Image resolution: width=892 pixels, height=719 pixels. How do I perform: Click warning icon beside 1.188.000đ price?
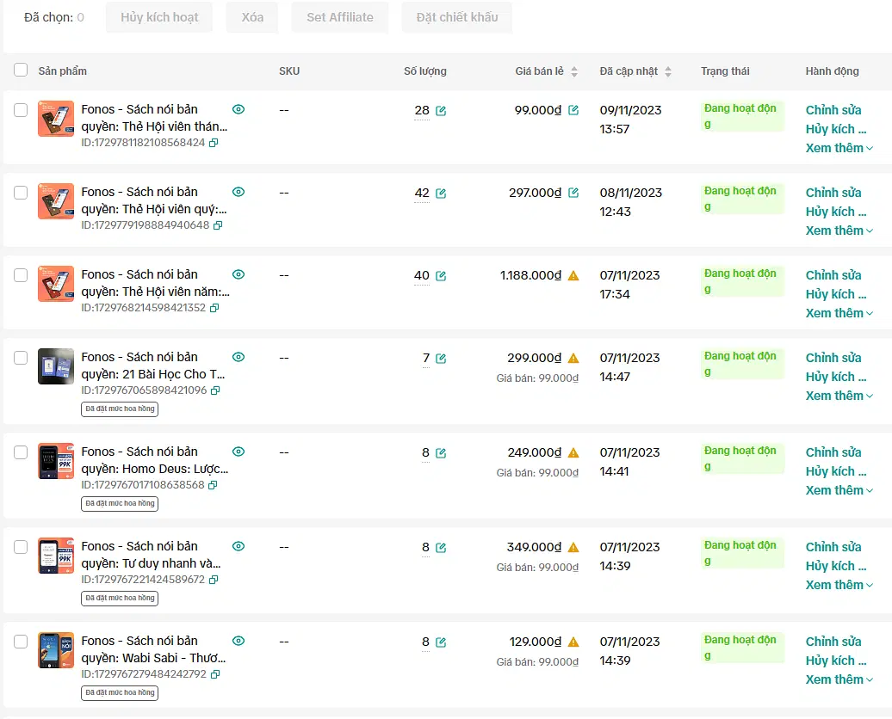click(x=573, y=276)
